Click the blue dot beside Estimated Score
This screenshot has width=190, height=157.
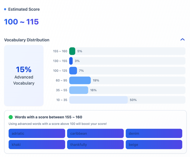point(5,9)
